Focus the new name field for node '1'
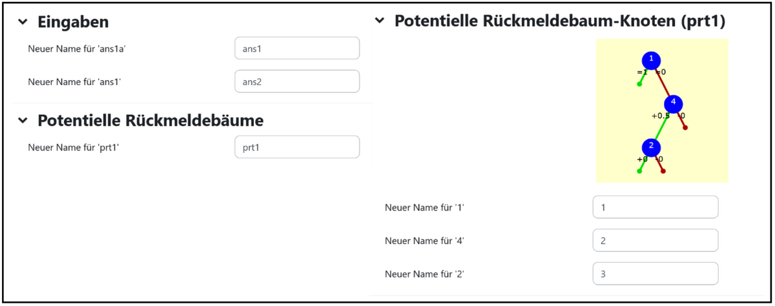This screenshot has width=775, height=306. 655,207
